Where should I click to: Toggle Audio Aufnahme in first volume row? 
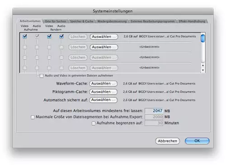tap(37, 37)
